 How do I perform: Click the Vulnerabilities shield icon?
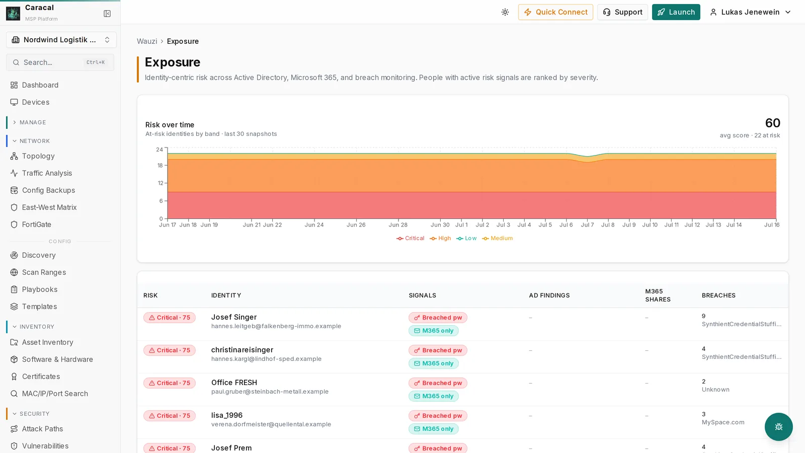pyautogui.click(x=14, y=446)
